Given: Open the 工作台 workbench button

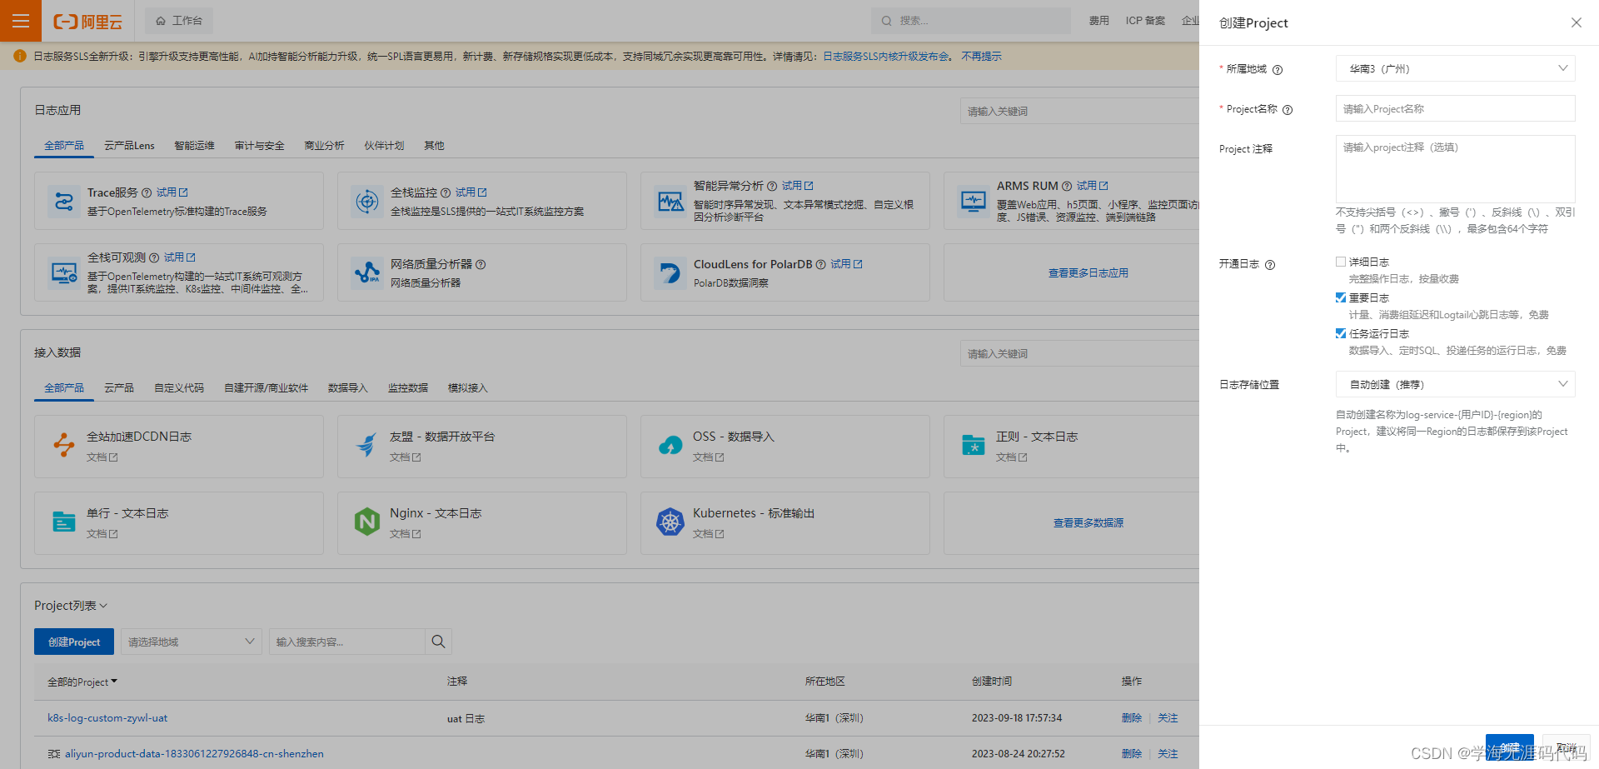Looking at the screenshot, I should [179, 21].
